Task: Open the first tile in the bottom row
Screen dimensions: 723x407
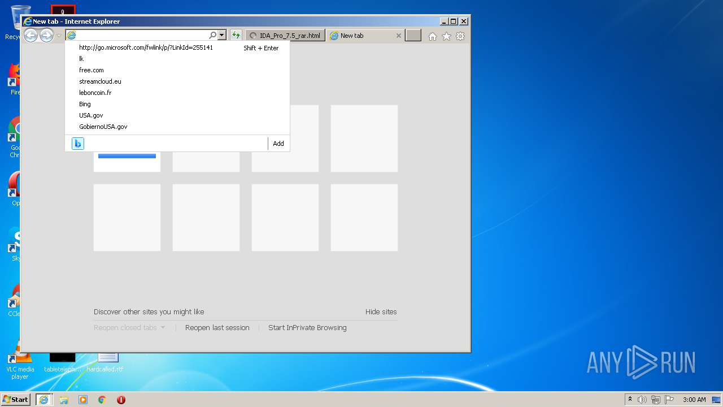Action: tap(127, 218)
